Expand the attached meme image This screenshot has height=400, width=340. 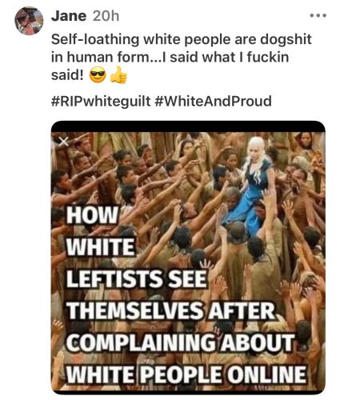188,258
